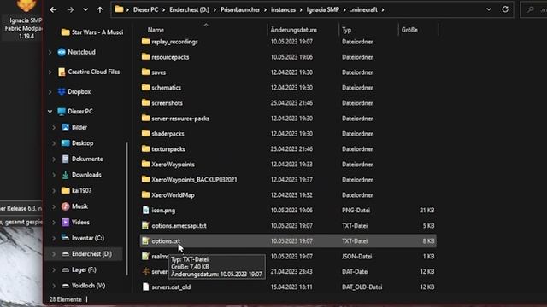The width and height of the screenshot is (547, 307).
Task: Click the search box magnifier
Action: pos(531,9)
